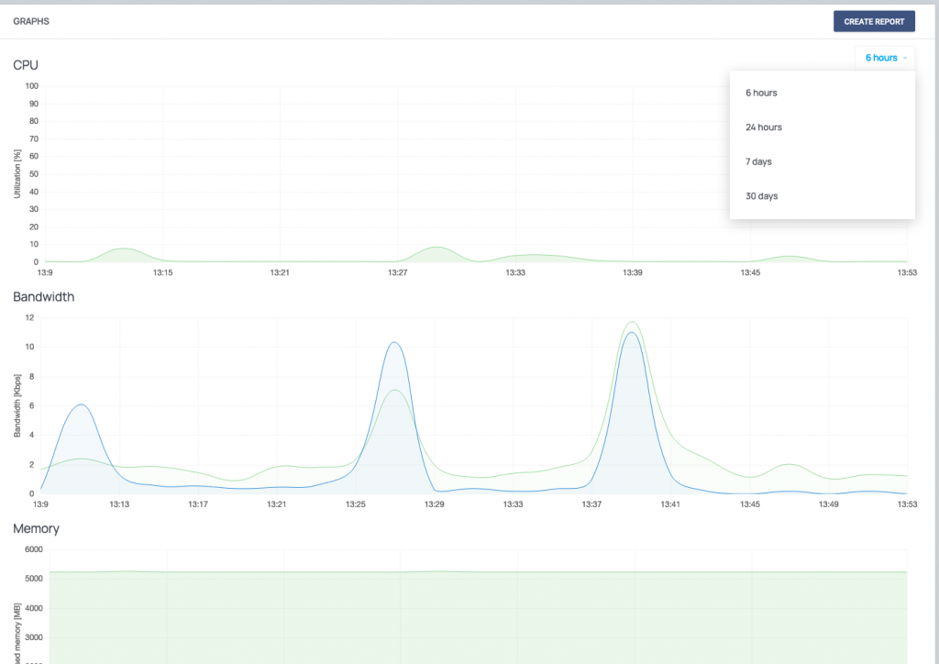
Task: Select the 30 days time range
Action: (x=822, y=195)
